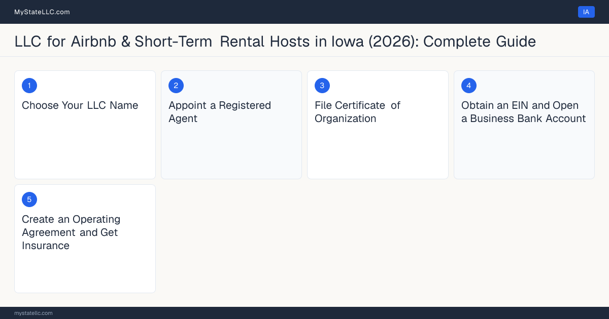Select step 5 number circle
The width and height of the screenshot is (609, 319).
click(29, 200)
